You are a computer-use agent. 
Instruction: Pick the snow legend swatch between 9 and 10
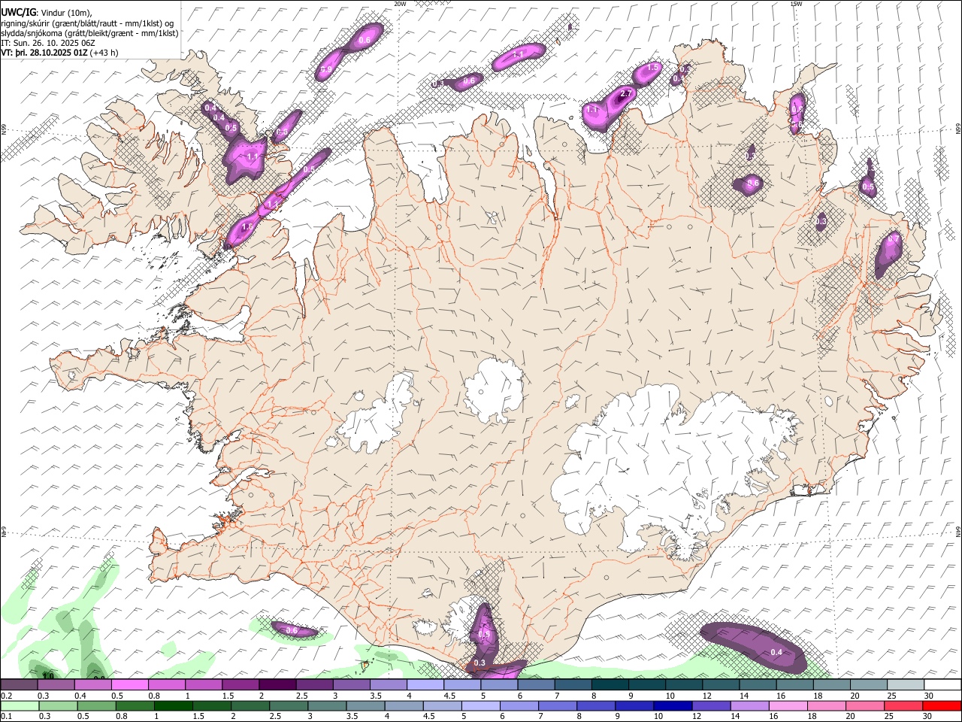point(647,685)
